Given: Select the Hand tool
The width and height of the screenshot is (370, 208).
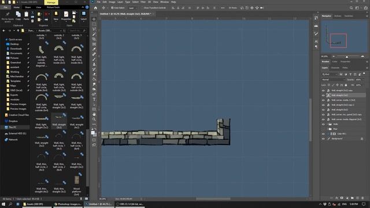Looking at the screenshot, I should coord(94,114).
